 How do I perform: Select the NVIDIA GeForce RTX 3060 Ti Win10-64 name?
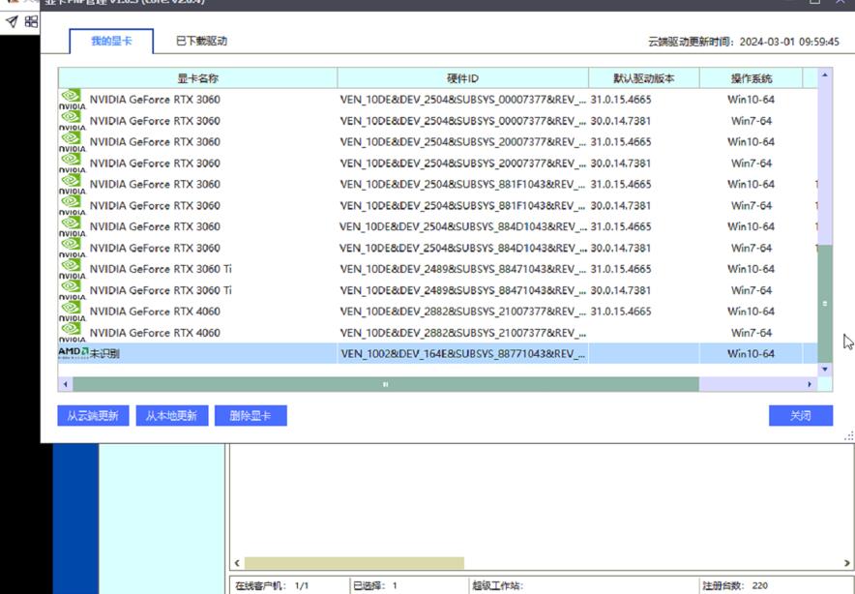click(161, 269)
